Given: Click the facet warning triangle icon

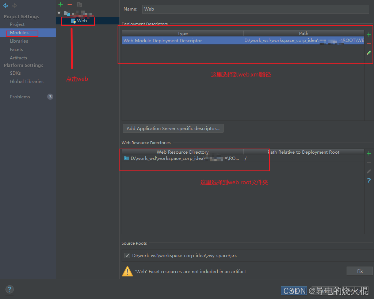Looking at the screenshot, I should coord(127,271).
